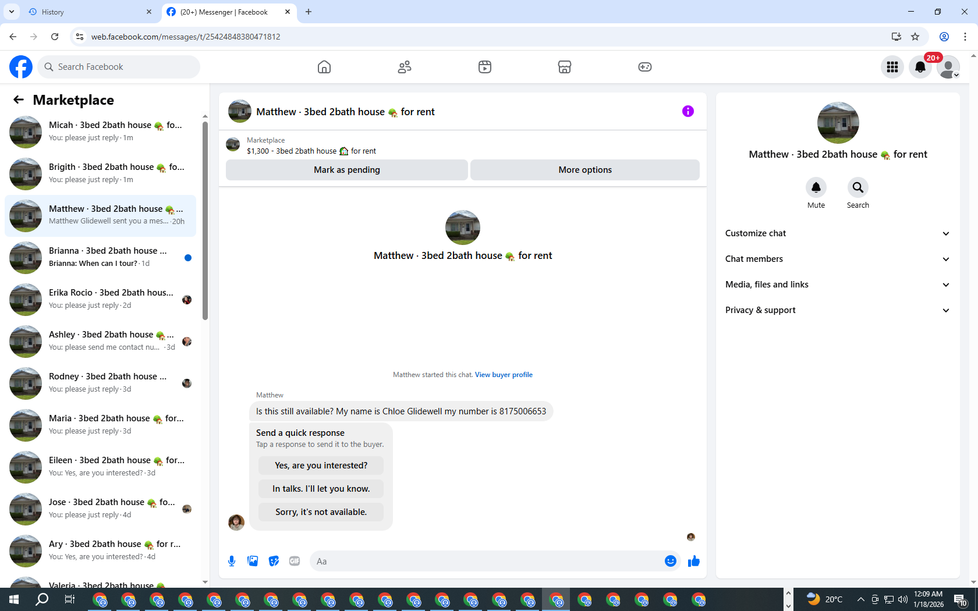
Task: Open the emoji picker smiley icon
Action: point(671,561)
